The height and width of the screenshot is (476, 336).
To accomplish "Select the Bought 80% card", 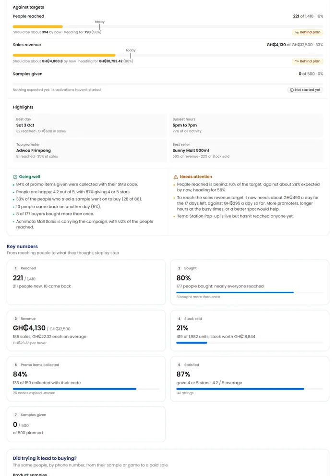I will (250, 282).
